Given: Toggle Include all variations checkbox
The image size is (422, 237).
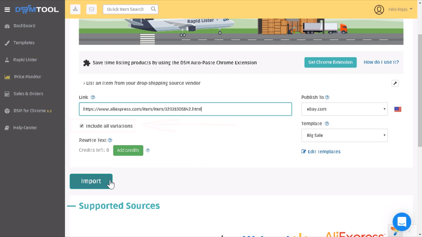Looking at the screenshot, I should click(82, 126).
